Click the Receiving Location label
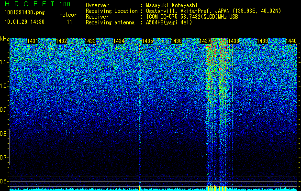The height and width of the screenshot is (191, 301). pos(111,11)
